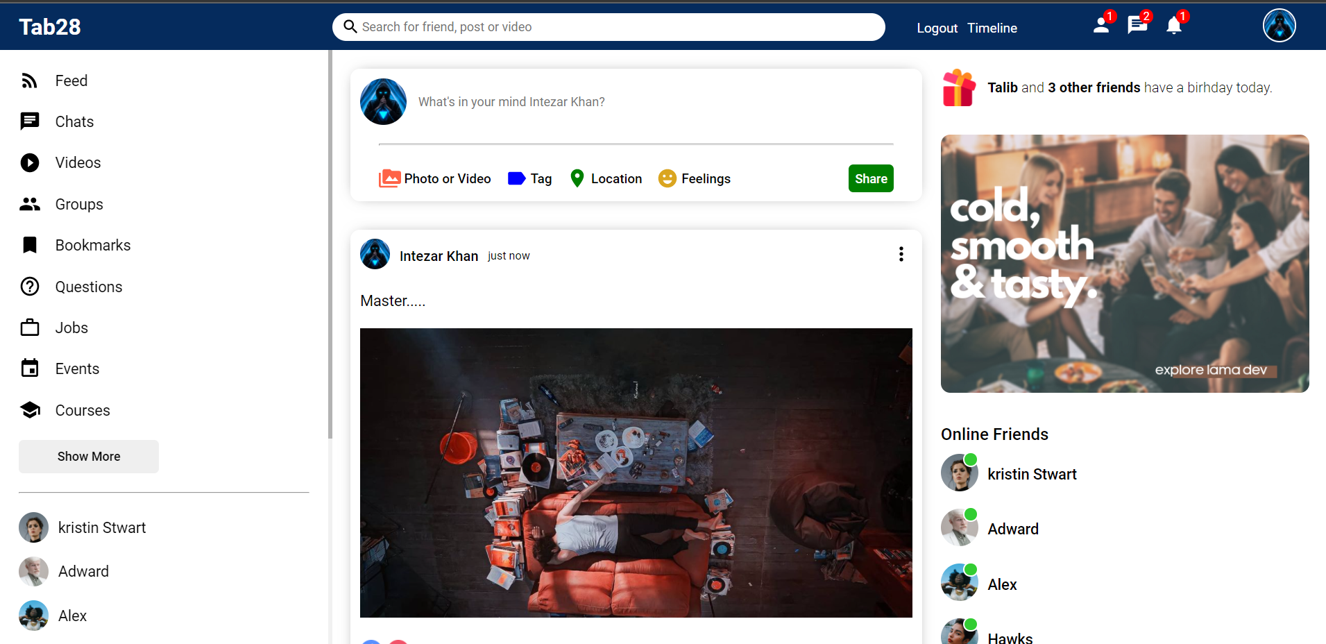Open the Courses section
This screenshot has height=644, width=1326.
point(83,410)
